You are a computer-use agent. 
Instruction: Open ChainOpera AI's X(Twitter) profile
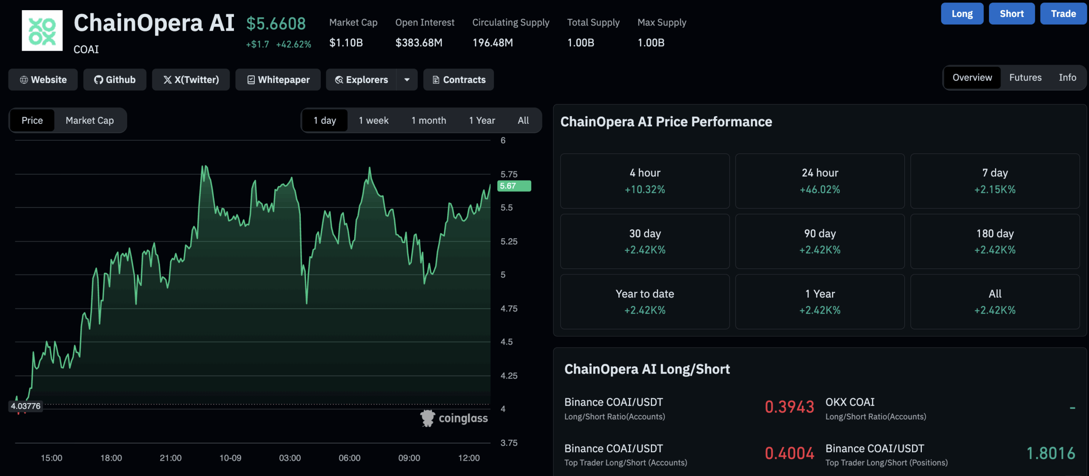pos(191,80)
